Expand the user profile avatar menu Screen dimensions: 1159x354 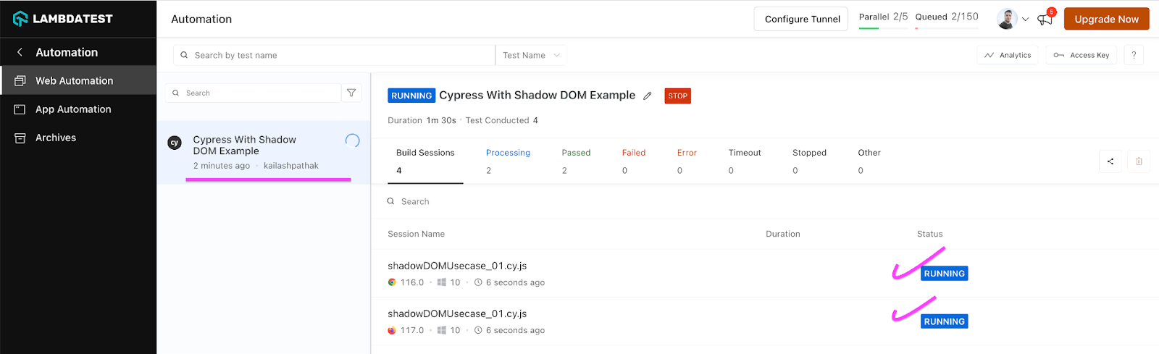[1012, 19]
